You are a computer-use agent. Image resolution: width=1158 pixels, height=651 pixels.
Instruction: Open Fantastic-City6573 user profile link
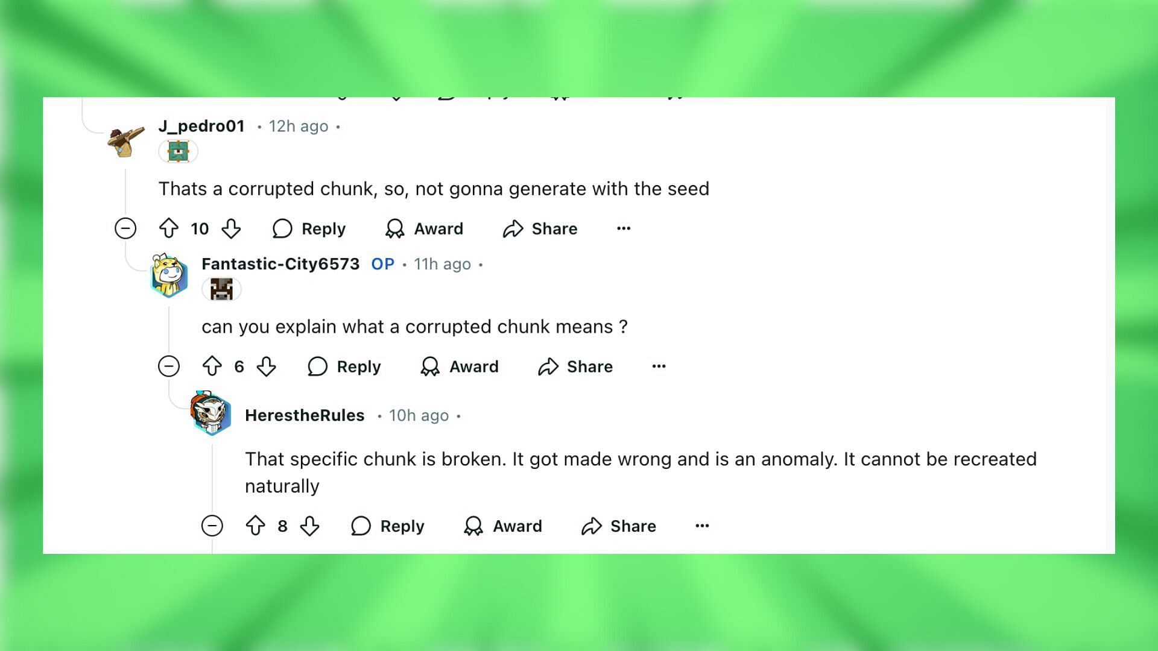click(x=280, y=264)
